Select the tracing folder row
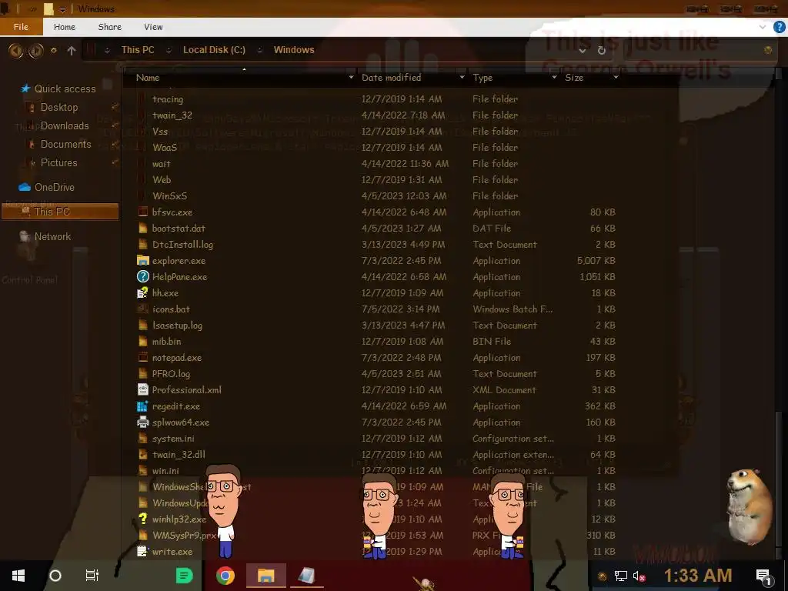The width and height of the screenshot is (788, 591). coord(376,99)
